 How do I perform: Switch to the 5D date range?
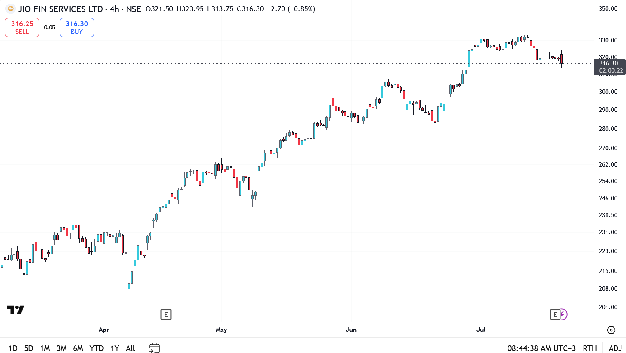point(28,348)
